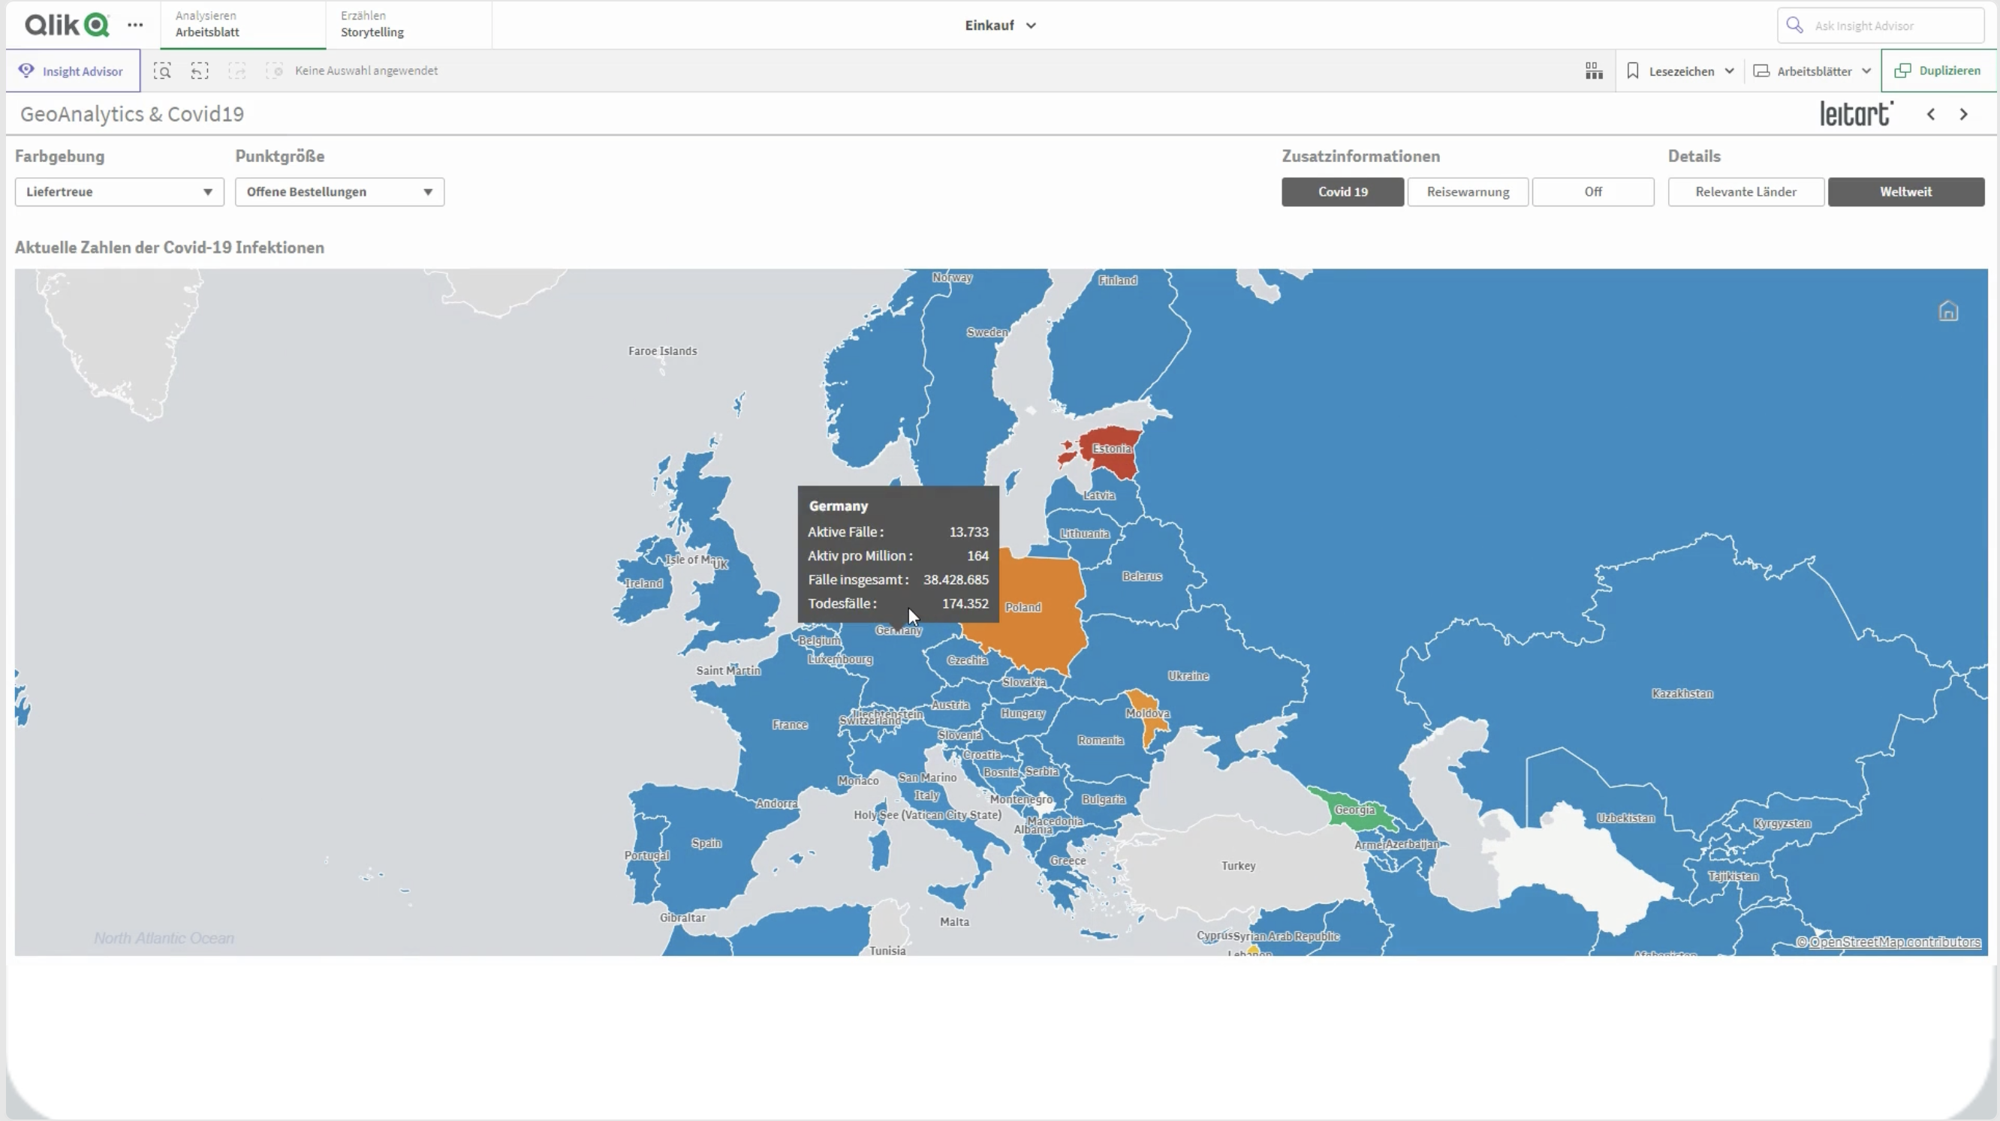Click the GeoAnalytics & Covid19 sheet title

point(132,114)
